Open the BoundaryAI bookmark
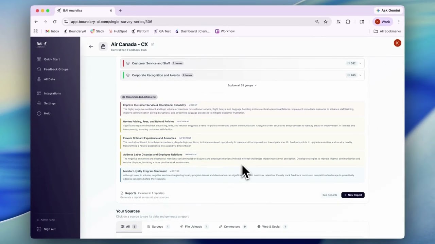This screenshot has height=244, width=435. point(75,31)
